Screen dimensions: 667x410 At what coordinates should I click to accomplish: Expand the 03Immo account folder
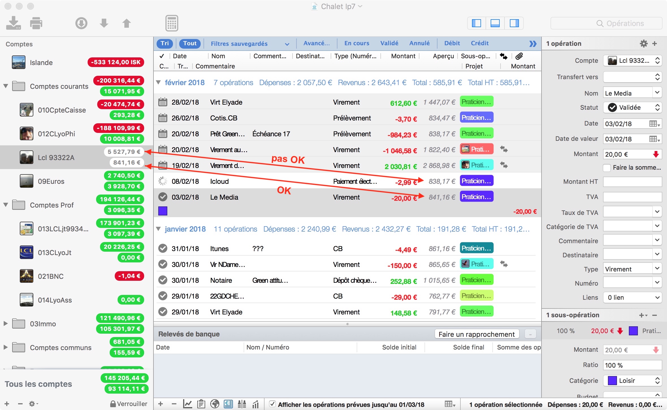pos(5,323)
